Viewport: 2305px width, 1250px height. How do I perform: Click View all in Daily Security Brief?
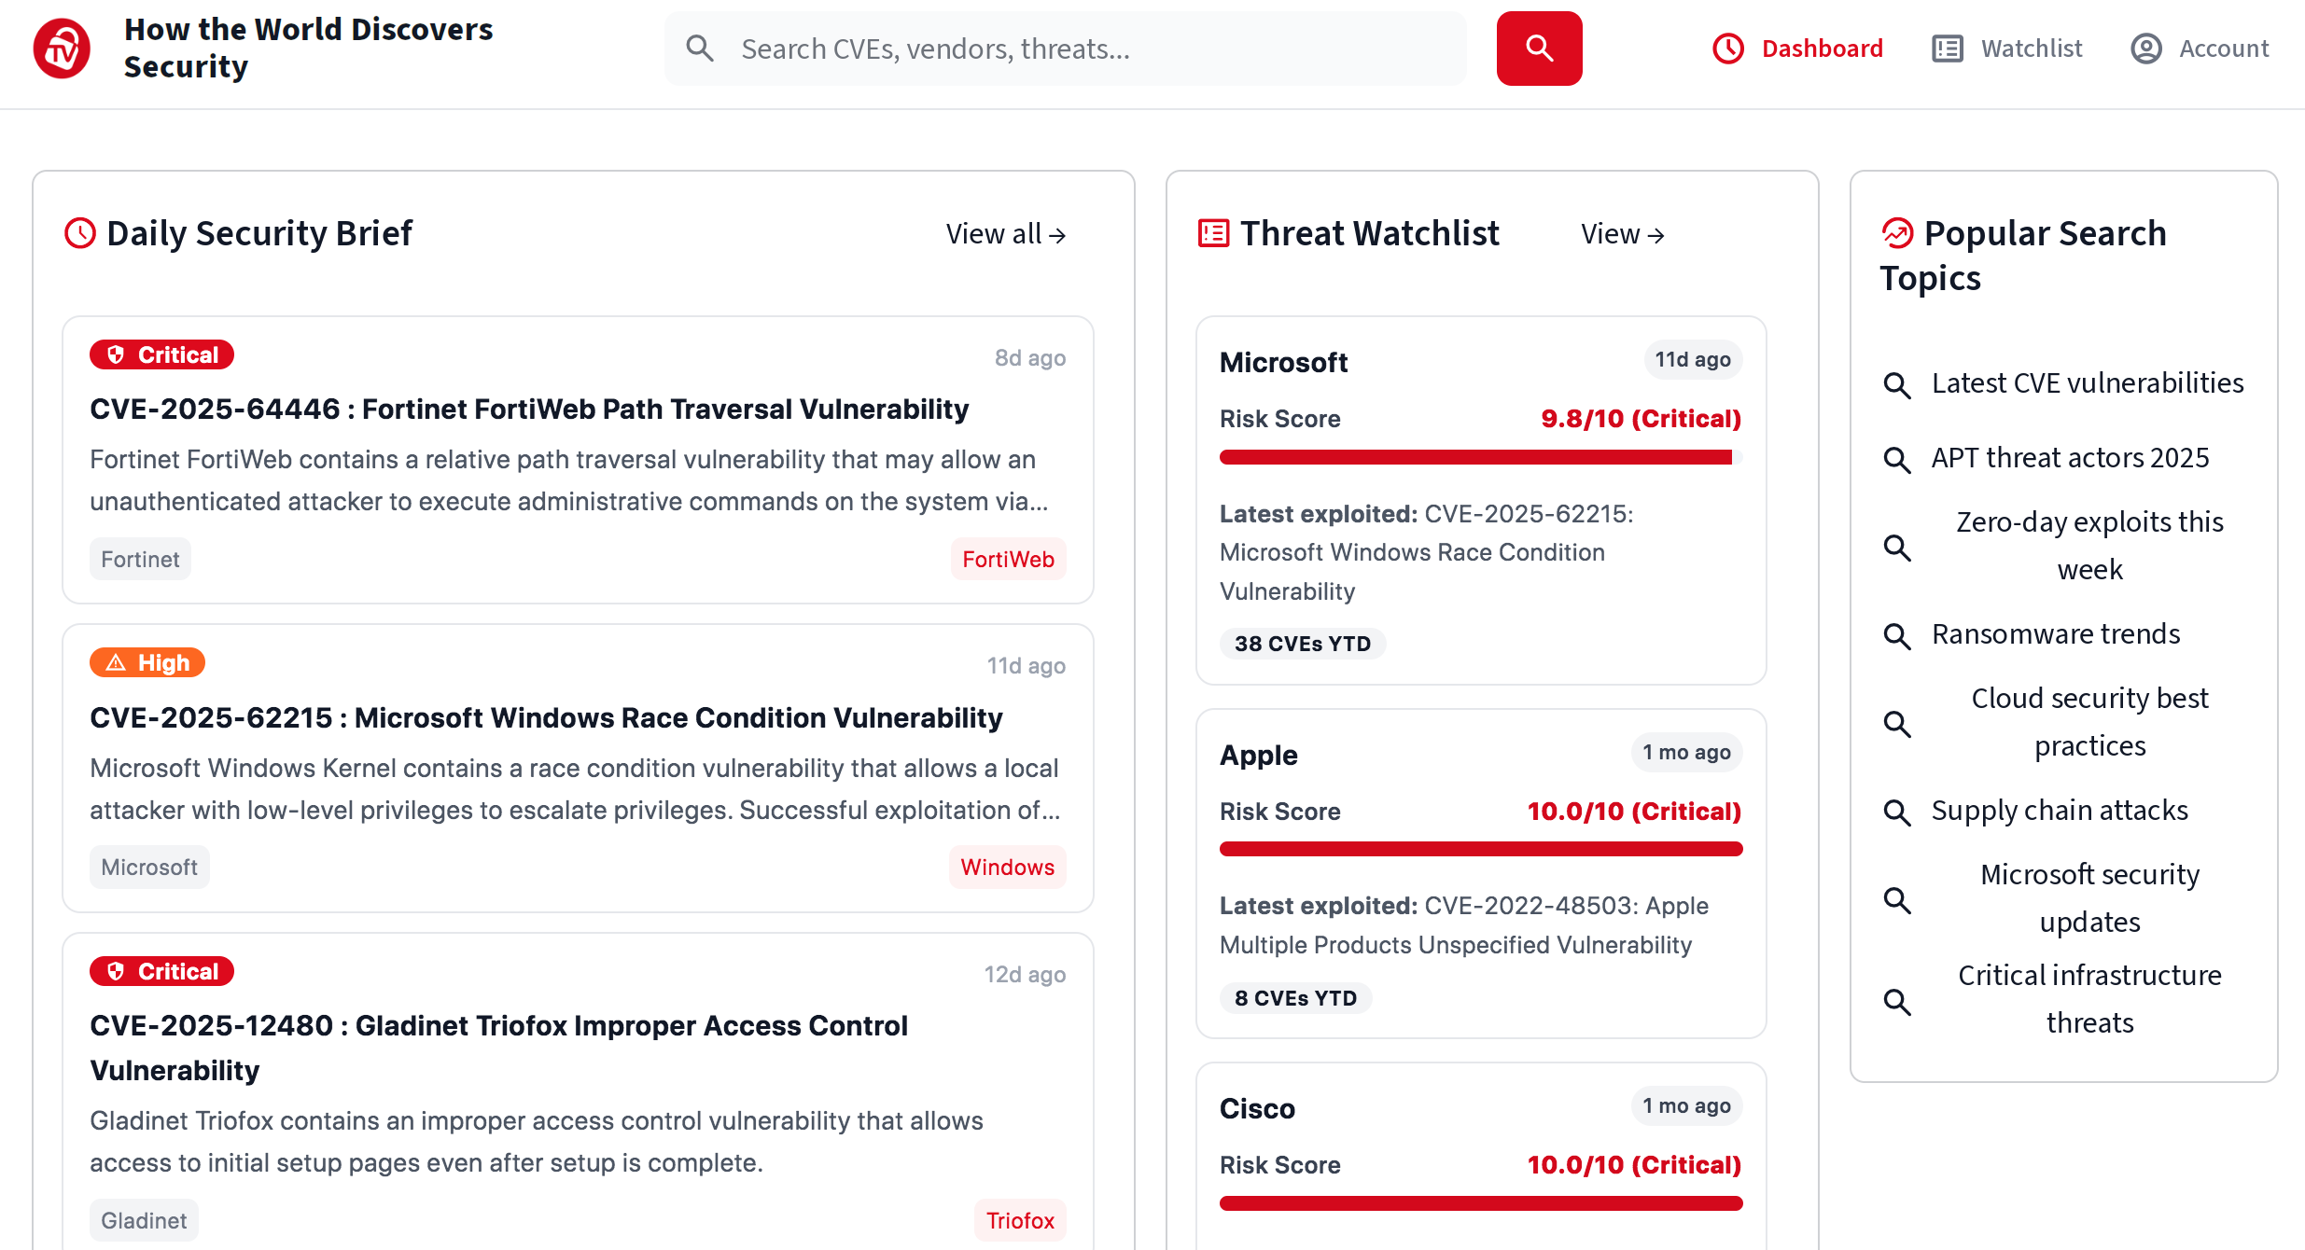(x=1005, y=234)
